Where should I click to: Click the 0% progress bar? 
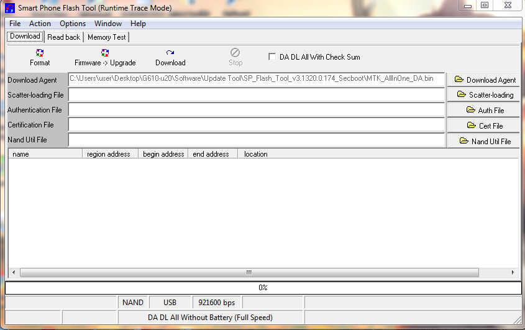[x=263, y=288]
